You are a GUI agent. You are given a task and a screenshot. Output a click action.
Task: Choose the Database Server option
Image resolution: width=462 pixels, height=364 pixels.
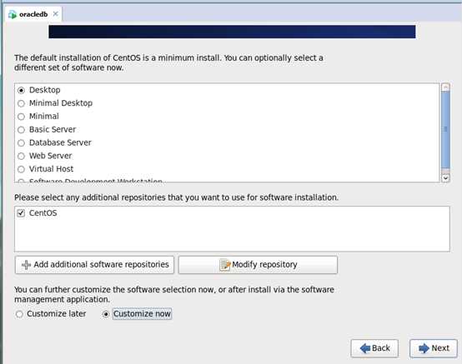point(21,143)
